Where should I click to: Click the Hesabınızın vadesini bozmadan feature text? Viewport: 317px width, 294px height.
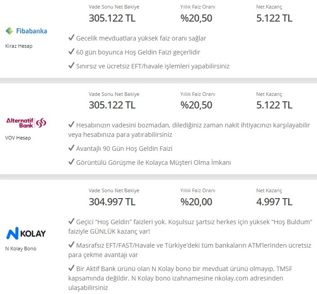[189, 130]
